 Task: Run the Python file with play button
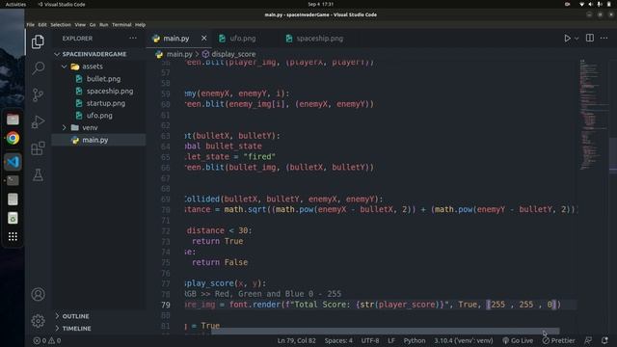click(x=567, y=39)
